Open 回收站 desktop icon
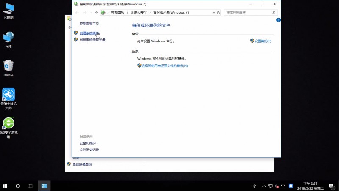Image resolution: width=339 pixels, height=191 pixels. pos(8,68)
